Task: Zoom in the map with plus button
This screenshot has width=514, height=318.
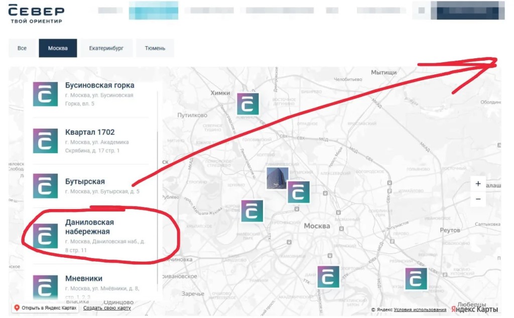Action: (478, 184)
